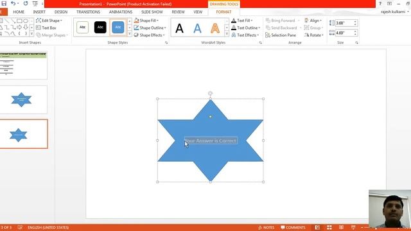Screen dimensions: 411x231
Task: Open the Format Shape dialog launcher in Shape Styles
Action: [x=166, y=42]
